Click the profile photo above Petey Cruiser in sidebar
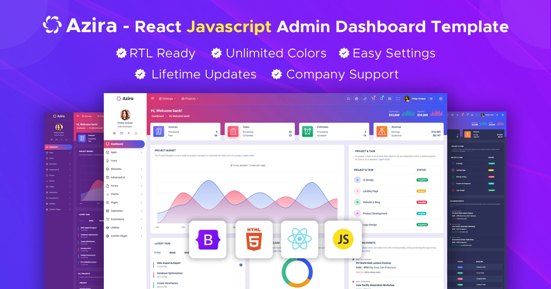This screenshot has width=551, height=289. (x=125, y=115)
